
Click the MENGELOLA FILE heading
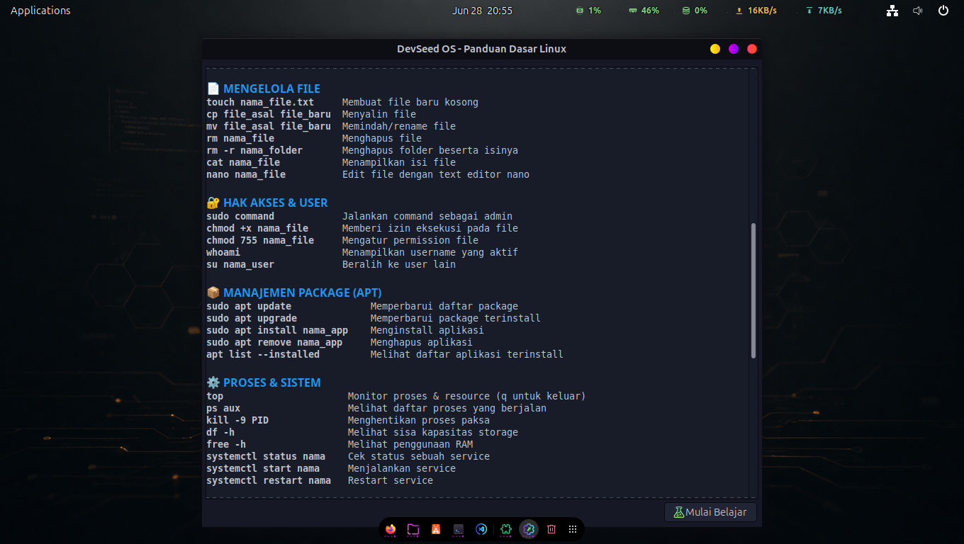pos(271,89)
